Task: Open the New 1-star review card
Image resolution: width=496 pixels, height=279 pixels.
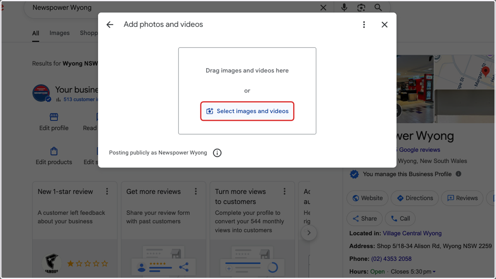Action: [x=75, y=229]
